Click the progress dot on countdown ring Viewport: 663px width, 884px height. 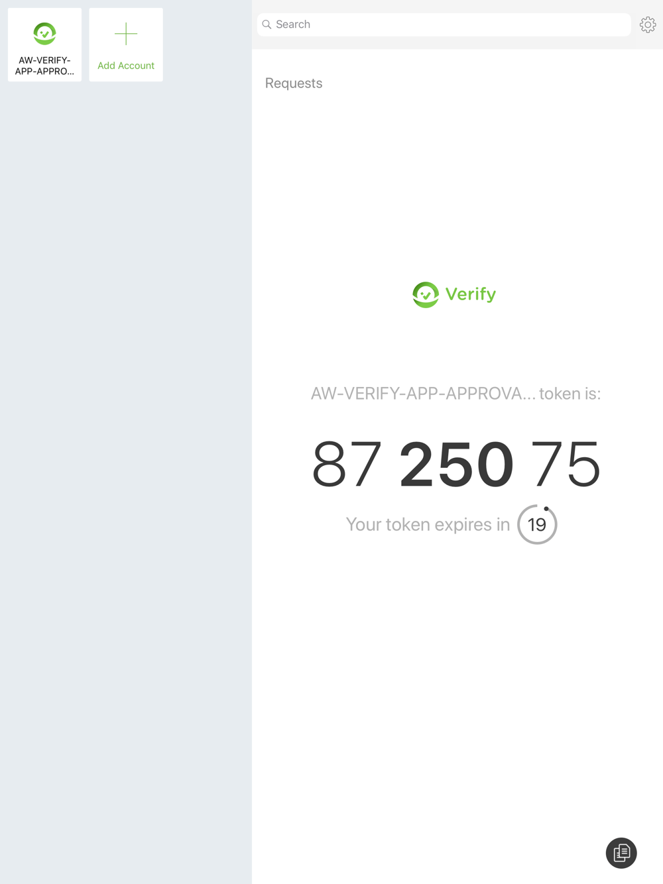click(x=546, y=509)
